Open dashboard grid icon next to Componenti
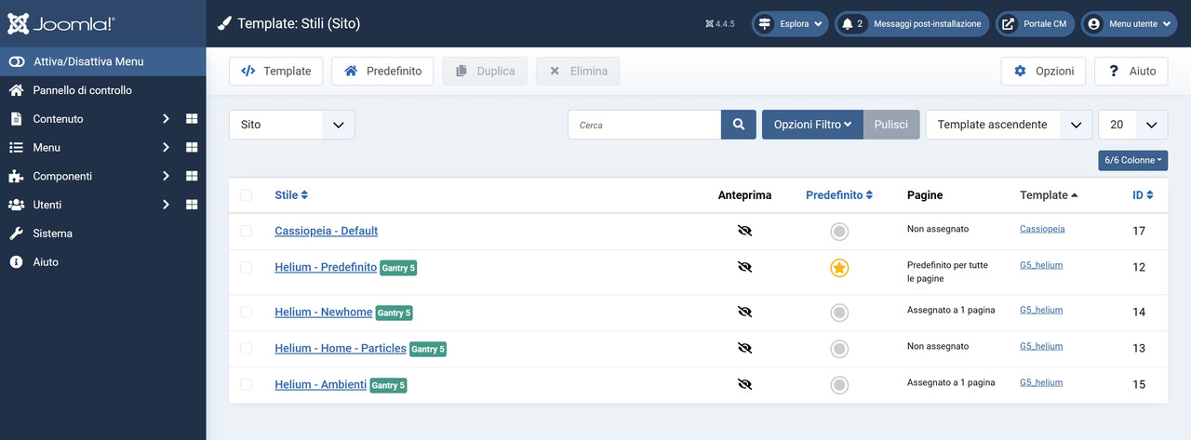 click(x=192, y=177)
